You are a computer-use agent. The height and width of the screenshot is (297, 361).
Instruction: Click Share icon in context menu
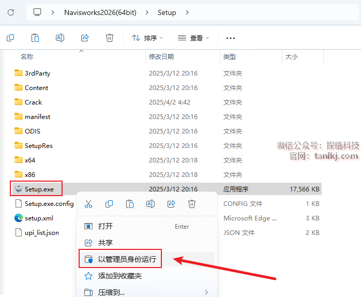[171, 204]
